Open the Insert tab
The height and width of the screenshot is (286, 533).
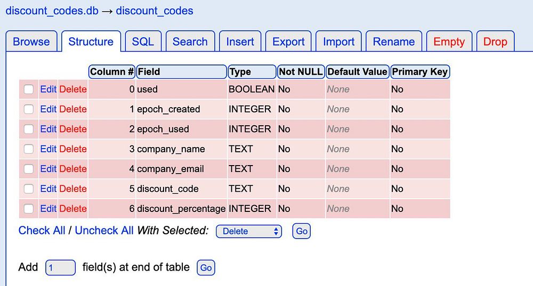click(240, 42)
